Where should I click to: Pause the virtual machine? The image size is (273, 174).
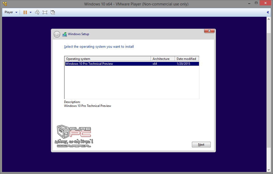coord(25,12)
